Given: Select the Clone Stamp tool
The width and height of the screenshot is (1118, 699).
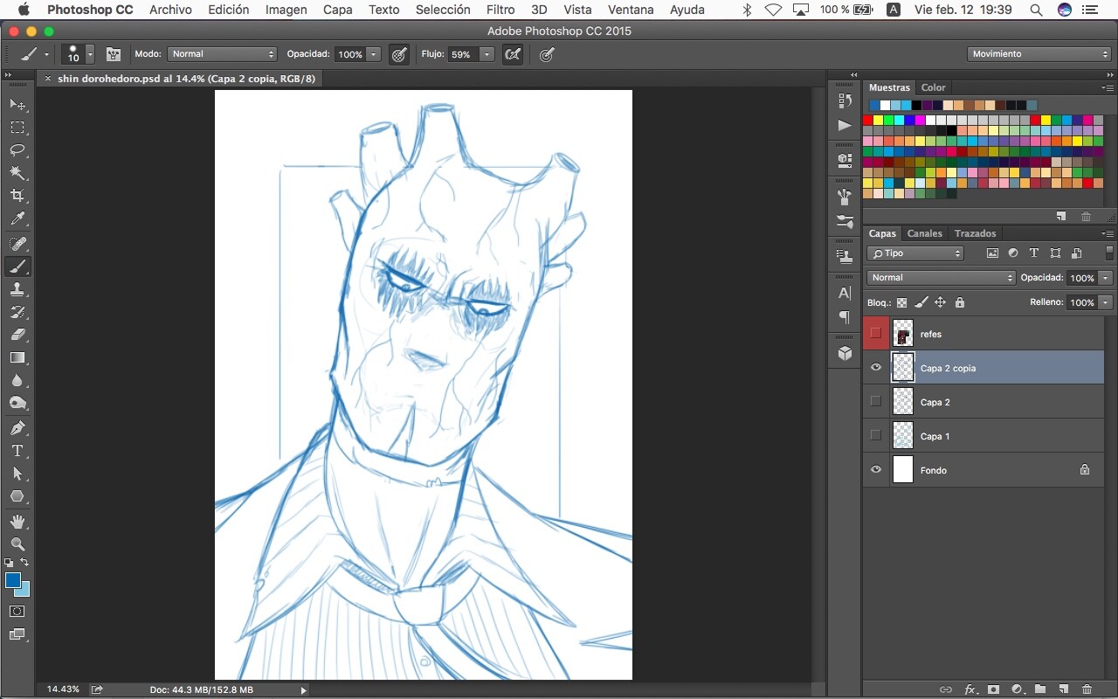Looking at the screenshot, I should coord(17,289).
